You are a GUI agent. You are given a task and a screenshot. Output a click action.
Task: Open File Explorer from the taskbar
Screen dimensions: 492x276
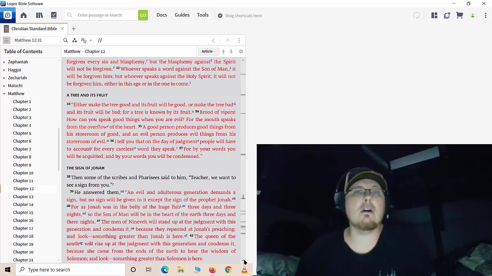tap(181, 269)
